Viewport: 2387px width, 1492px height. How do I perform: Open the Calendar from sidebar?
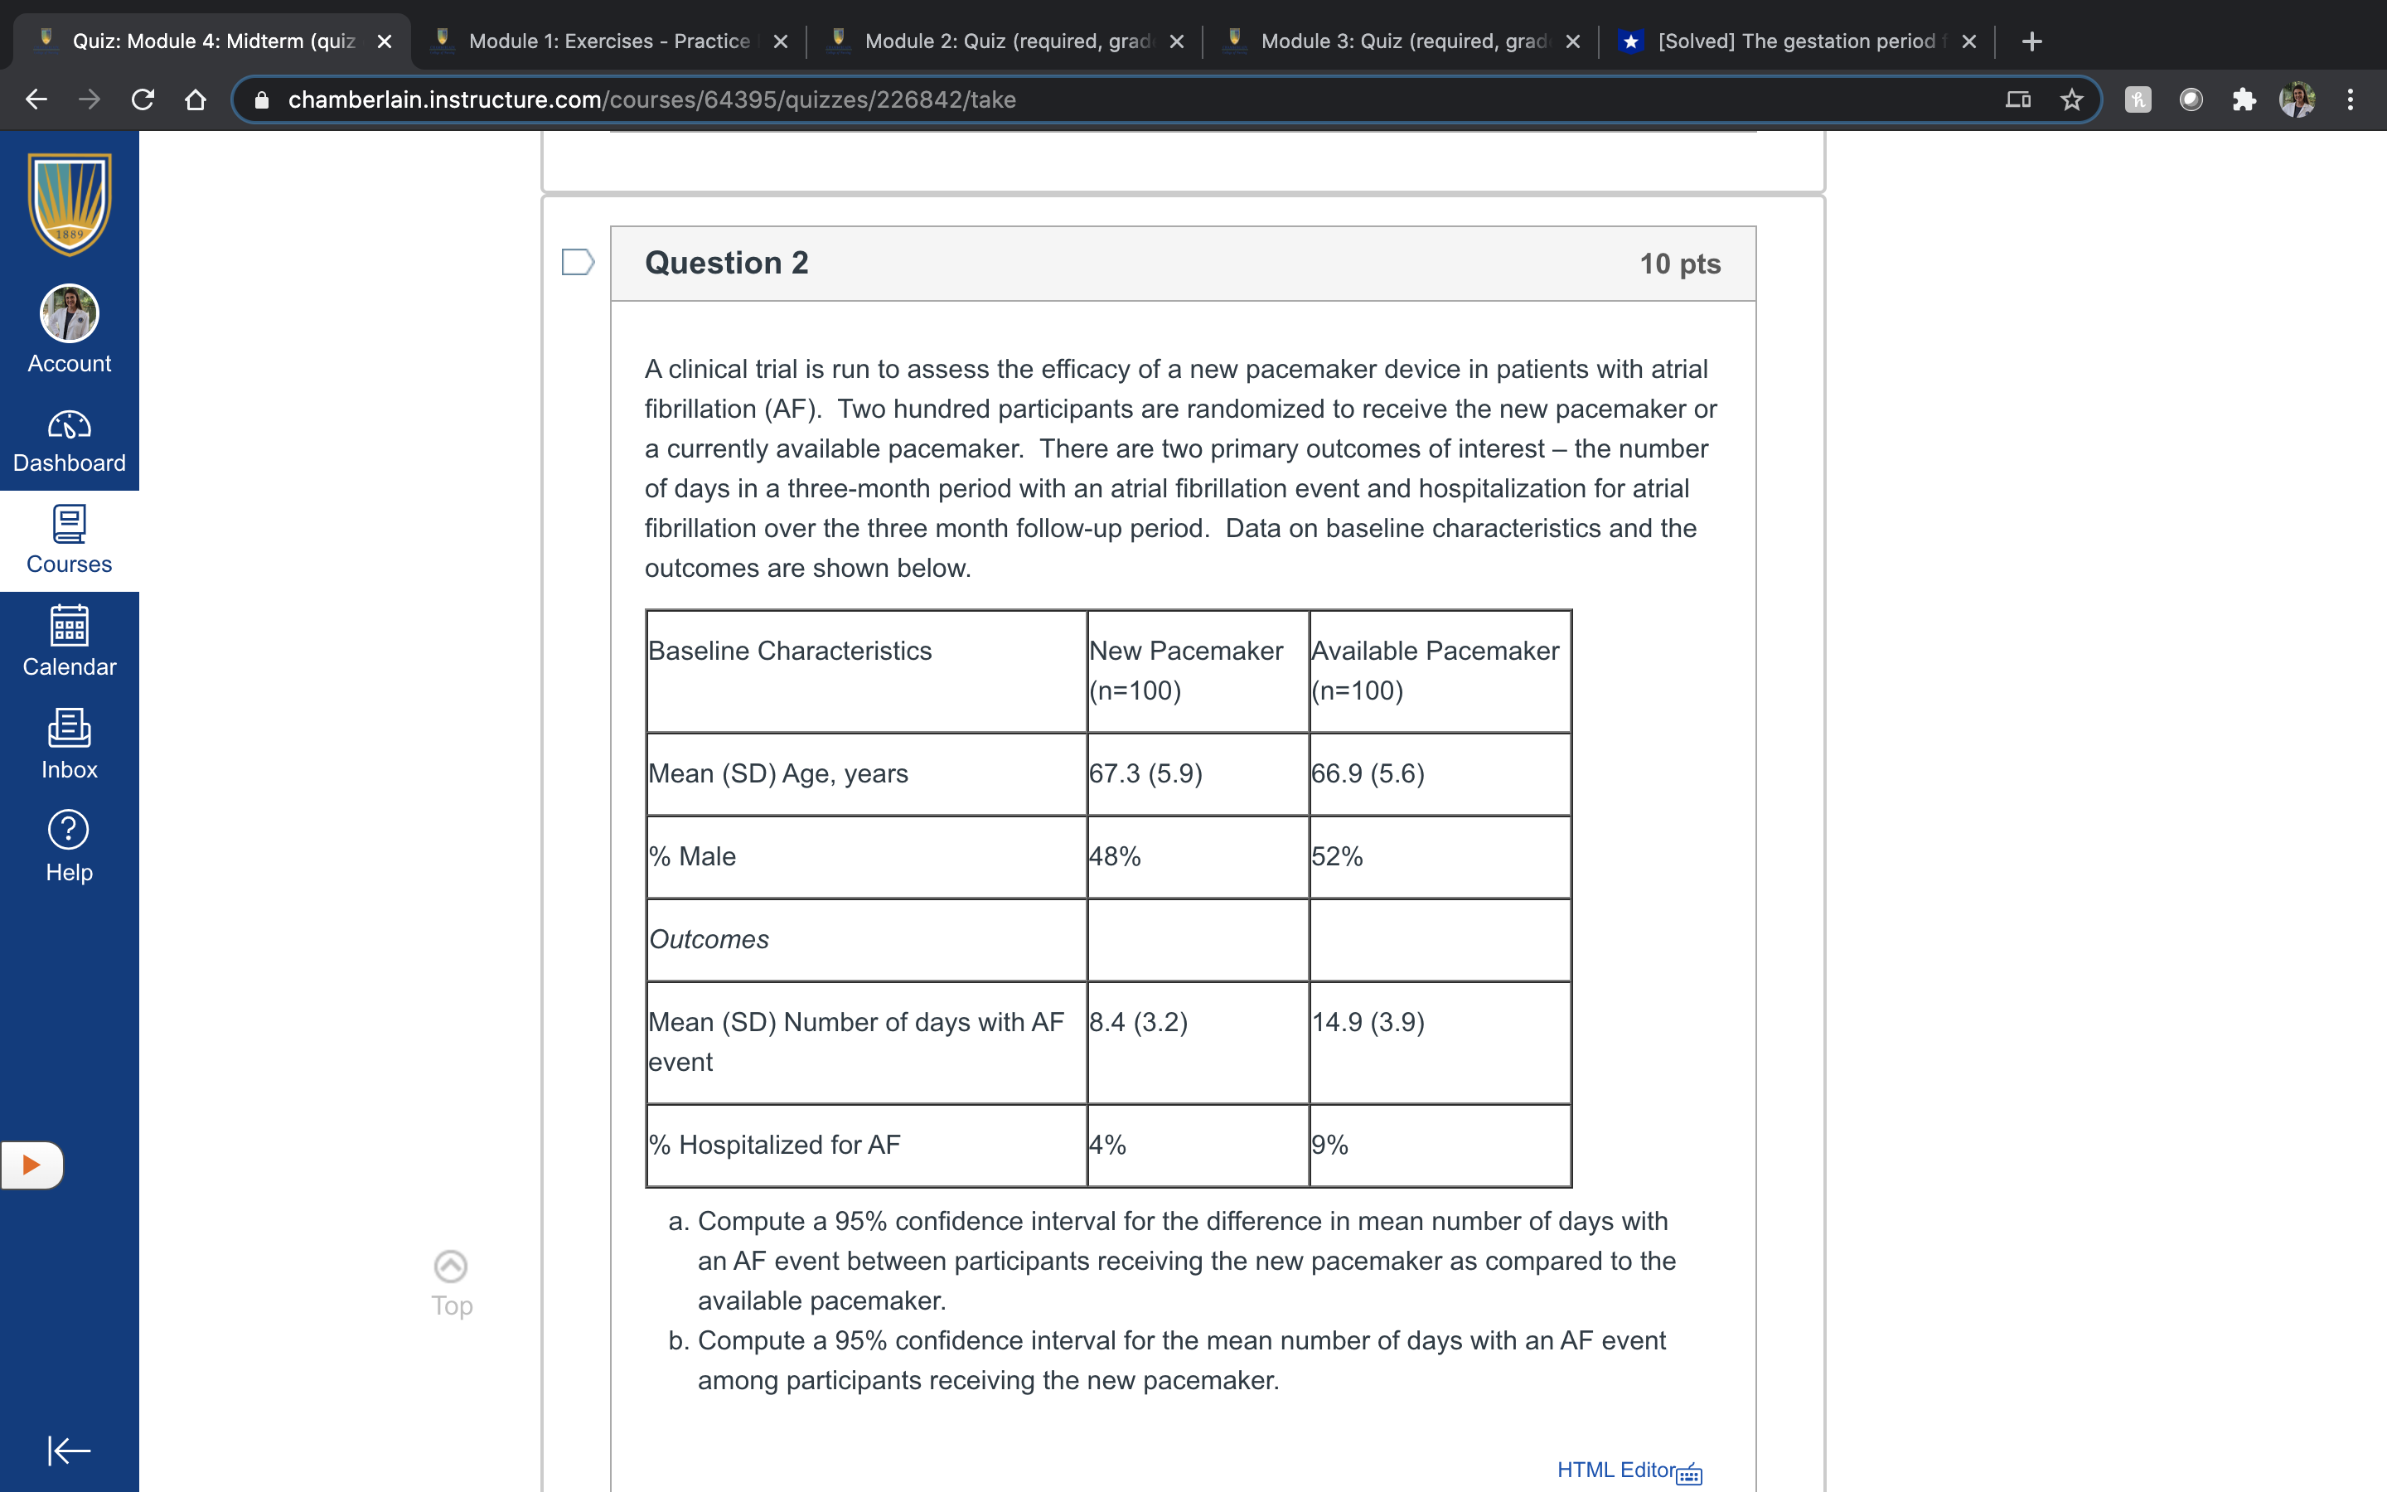tap(69, 642)
